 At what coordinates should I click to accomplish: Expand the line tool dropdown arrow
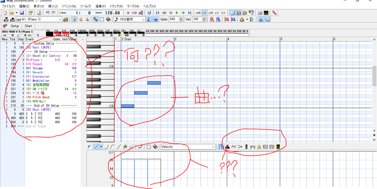(101, 147)
